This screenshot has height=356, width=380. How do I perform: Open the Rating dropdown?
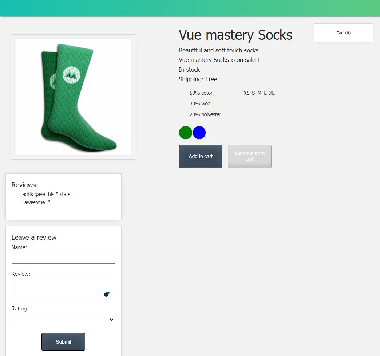pyautogui.click(x=63, y=320)
